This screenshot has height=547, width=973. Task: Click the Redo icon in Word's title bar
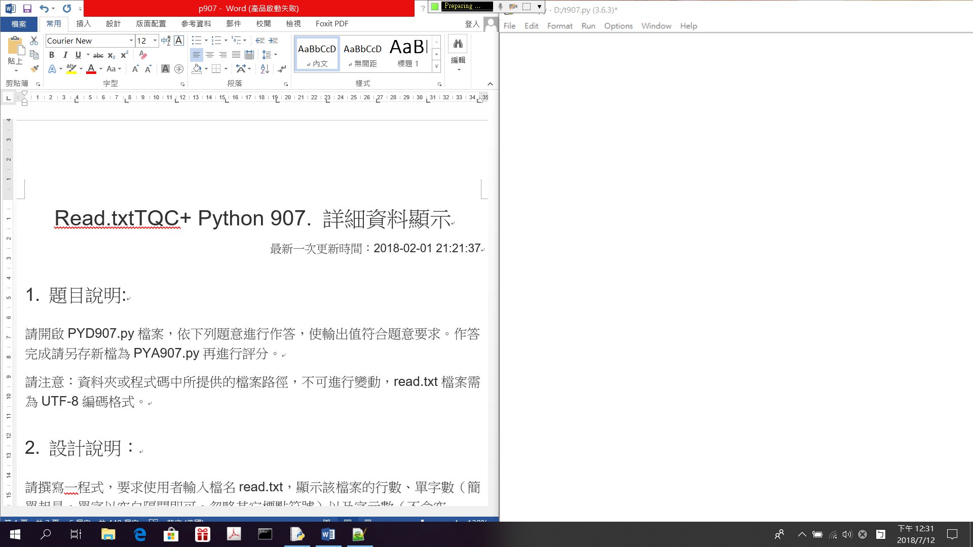(x=67, y=9)
